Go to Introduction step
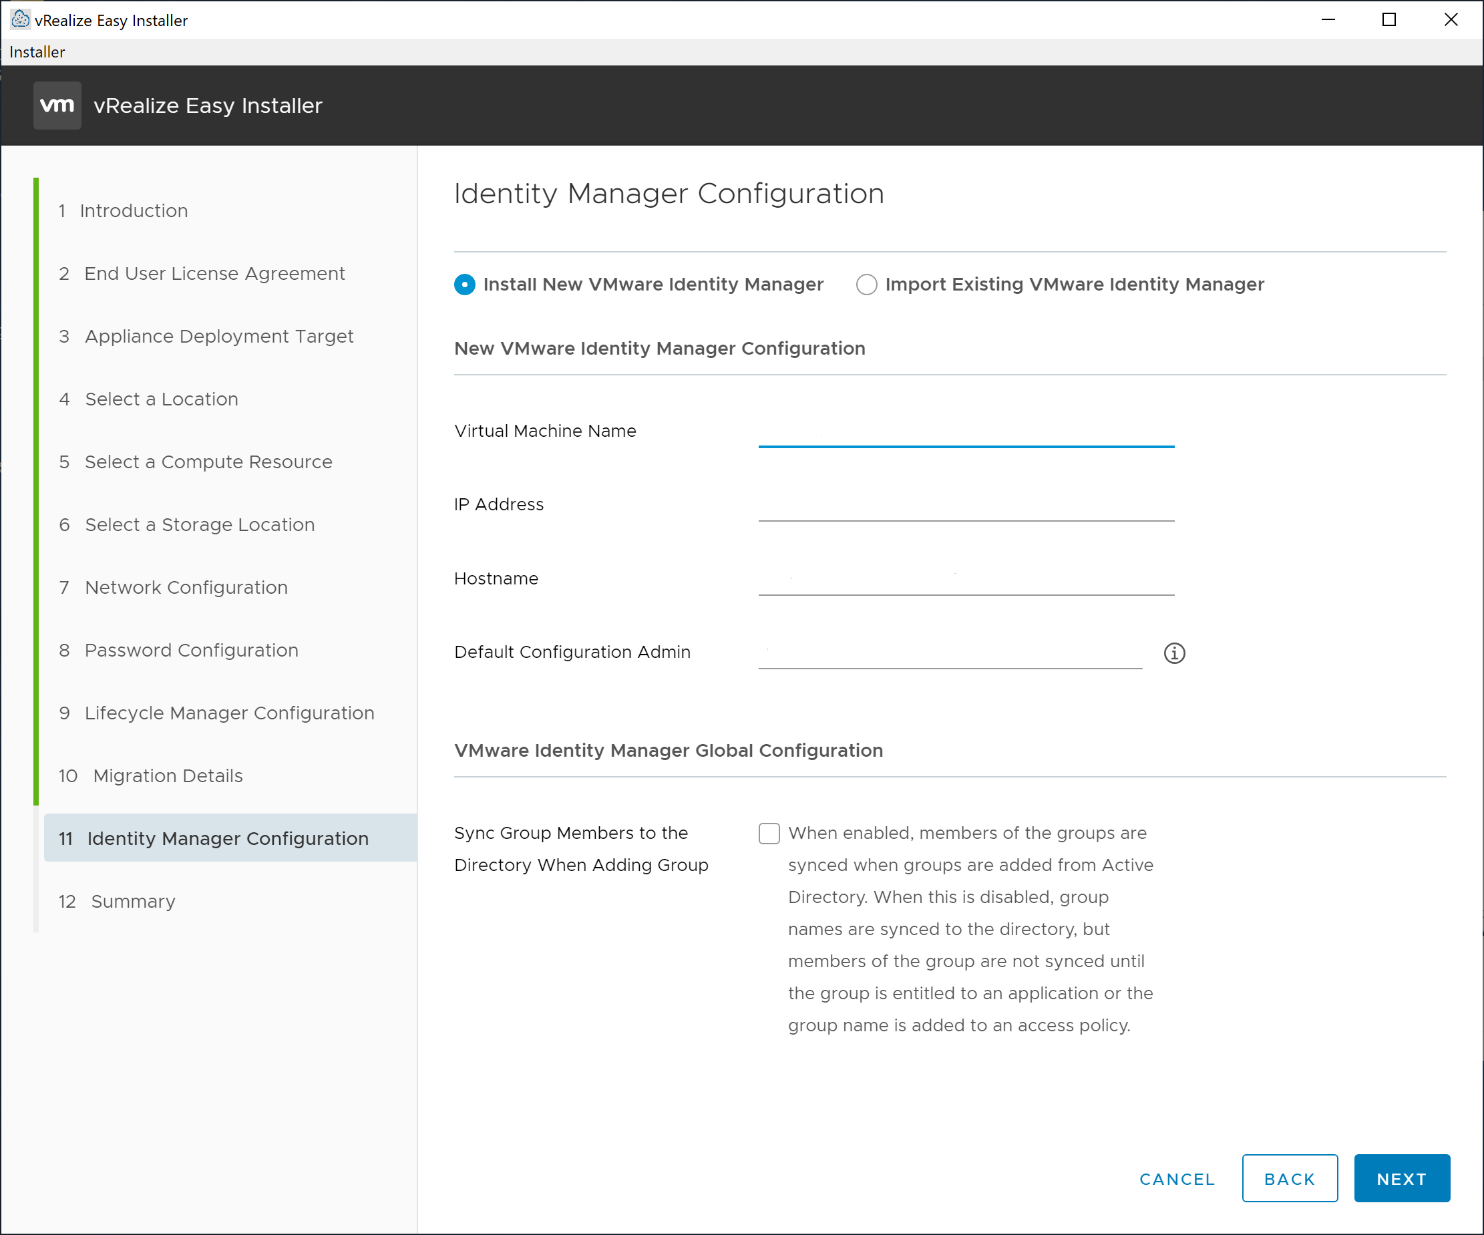This screenshot has width=1484, height=1235. pos(134,210)
